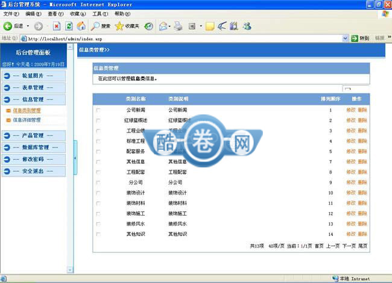Click arrow icon beside 轮显图片
This screenshot has width=392, height=283.
(x=7, y=76)
